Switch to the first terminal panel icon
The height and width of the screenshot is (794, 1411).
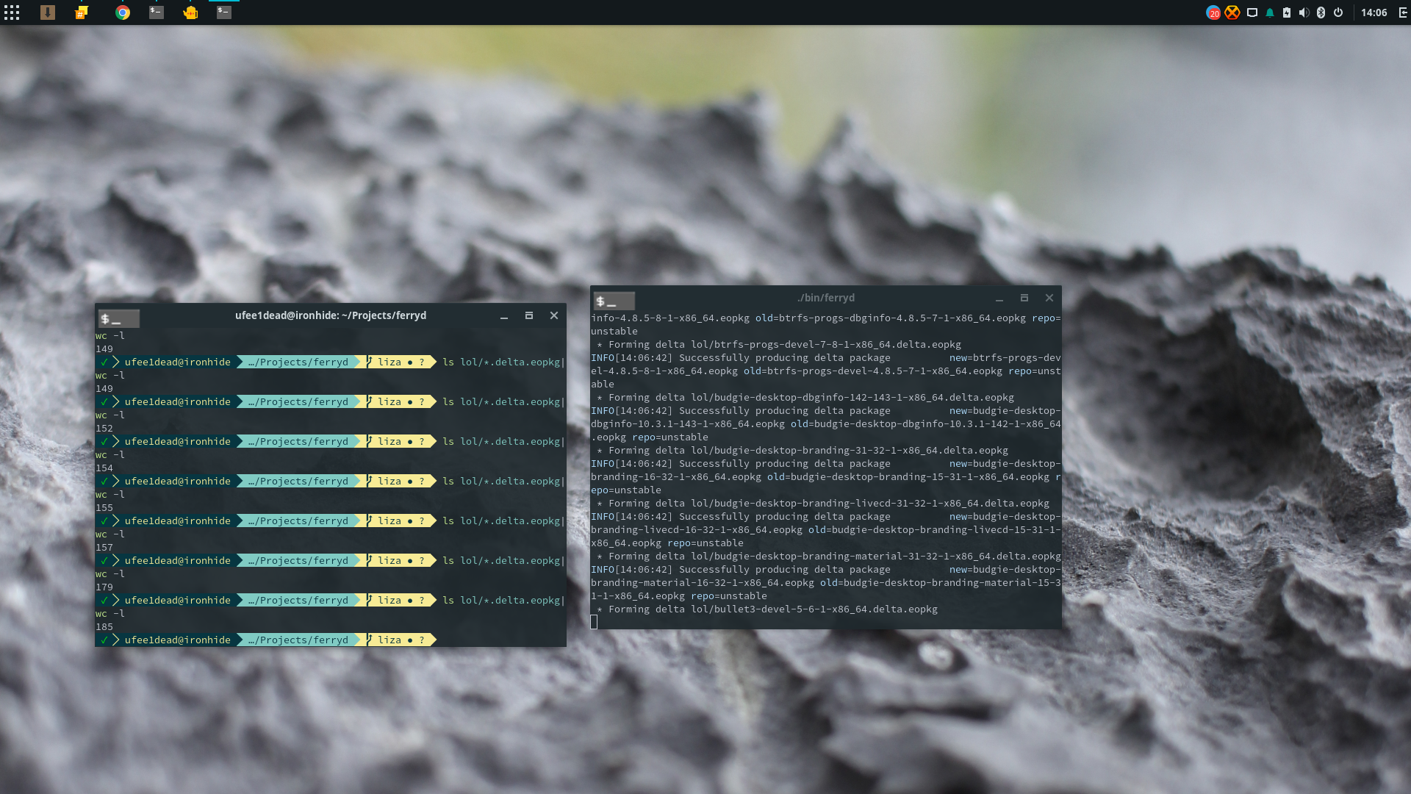[157, 12]
